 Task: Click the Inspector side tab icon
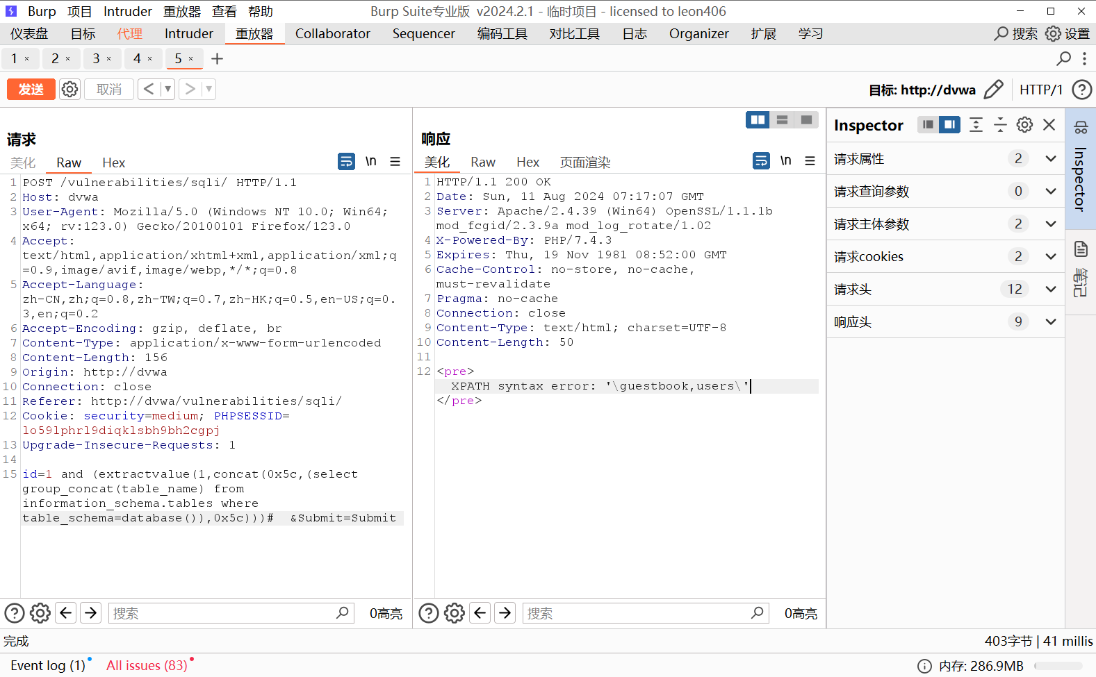[x=1081, y=128]
